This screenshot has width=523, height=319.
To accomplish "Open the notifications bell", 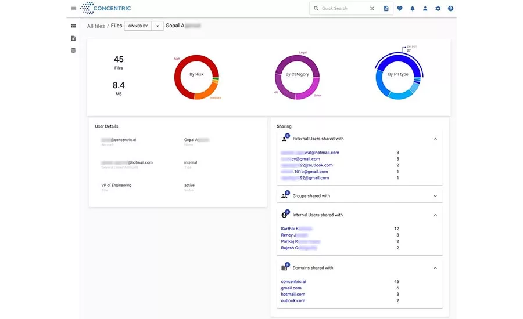I will tap(413, 9).
